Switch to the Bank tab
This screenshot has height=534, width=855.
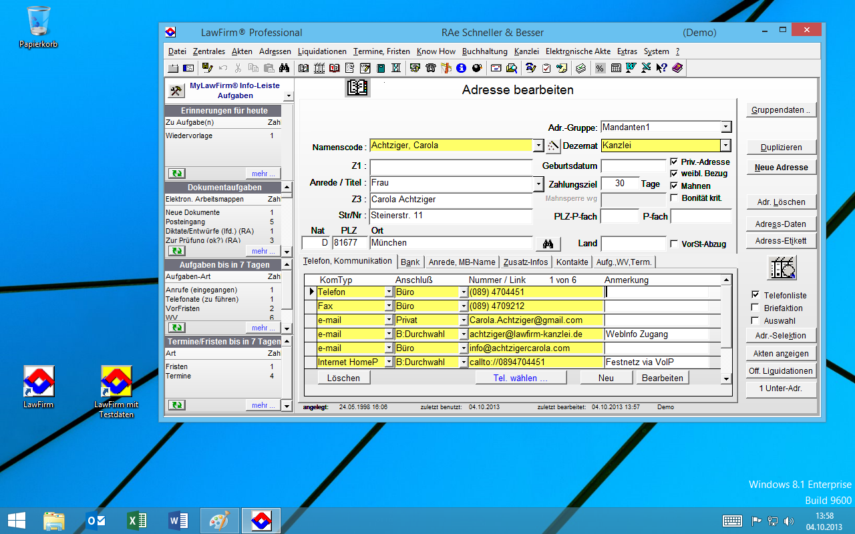410,262
